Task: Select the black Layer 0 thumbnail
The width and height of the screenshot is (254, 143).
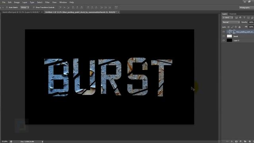Action: coord(229,41)
